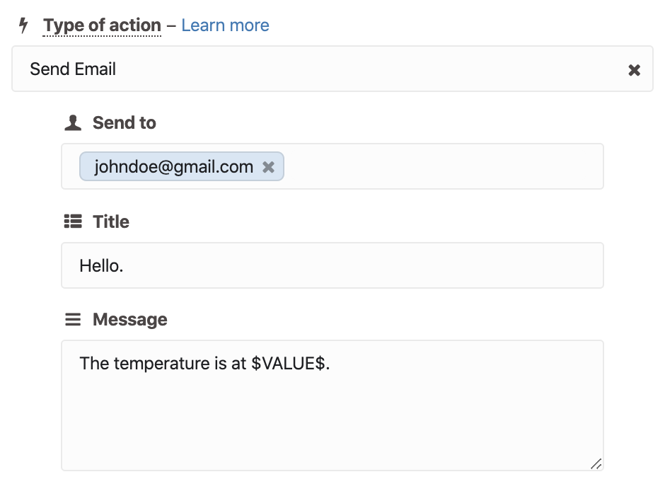
Task: Click the Title field label
Action: point(111,221)
